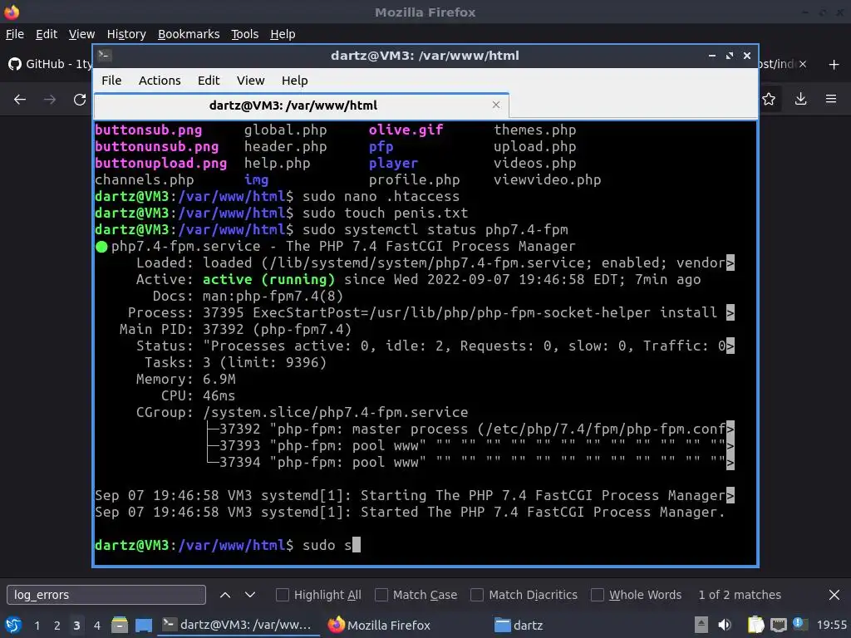Close the Firefox tab ending in 'ost/ind'
This screenshot has width=851, height=638.
pos(803,64)
